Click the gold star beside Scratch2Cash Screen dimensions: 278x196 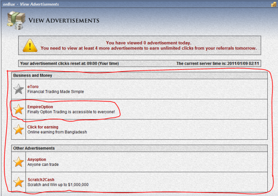tap(18, 182)
